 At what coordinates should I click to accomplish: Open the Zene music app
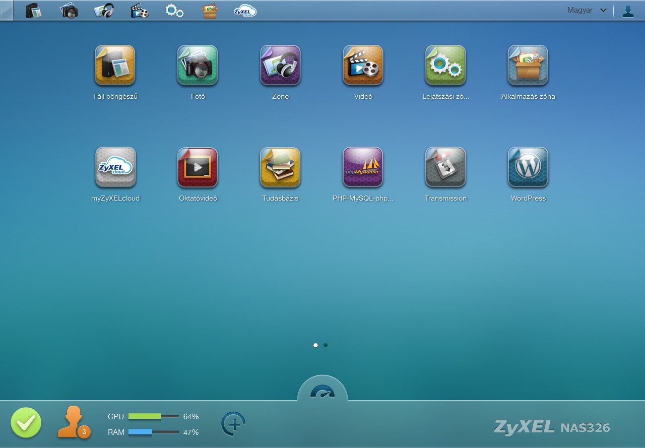click(x=280, y=66)
